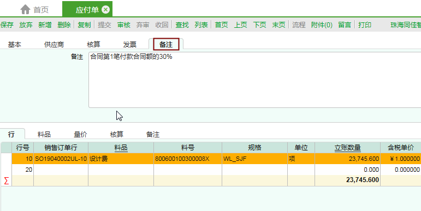Click 新增 to add a record
The height and width of the screenshot is (211, 421).
point(45,25)
